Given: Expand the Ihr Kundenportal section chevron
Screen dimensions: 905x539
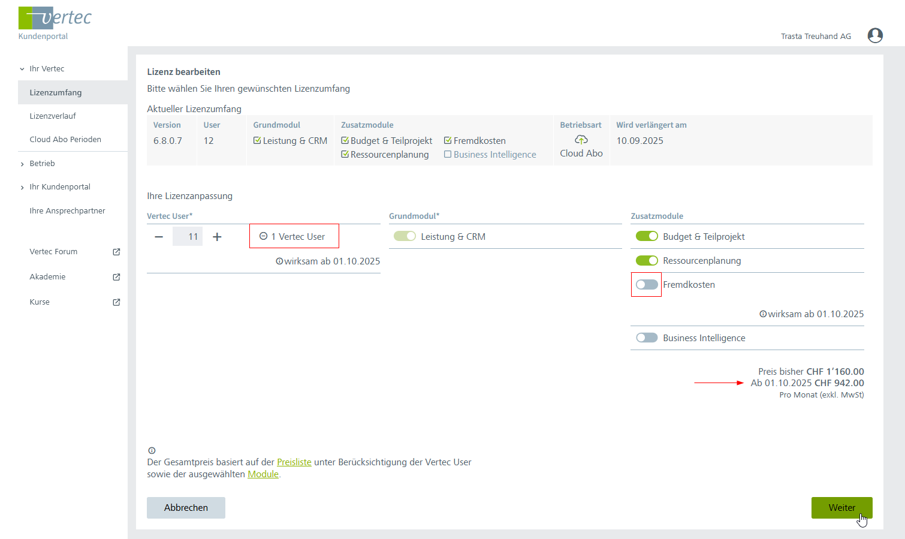Looking at the screenshot, I should tap(22, 187).
